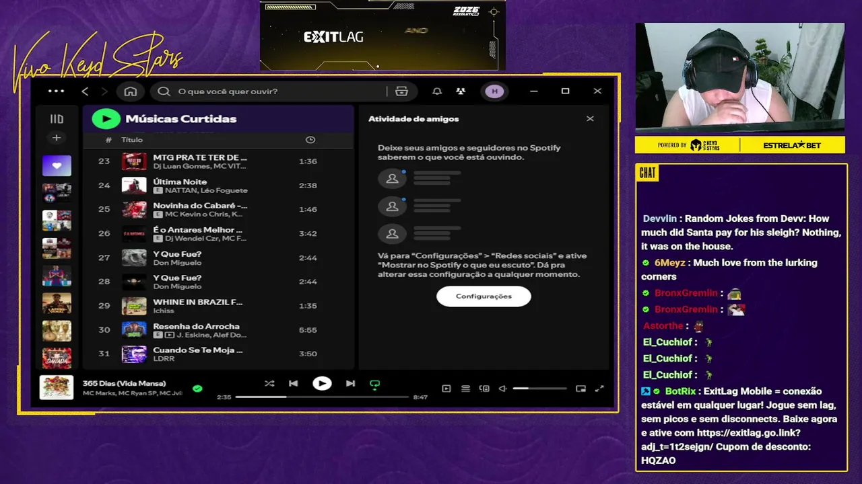Go back with the left arrow
The image size is (862, 484).
(85, 91)
